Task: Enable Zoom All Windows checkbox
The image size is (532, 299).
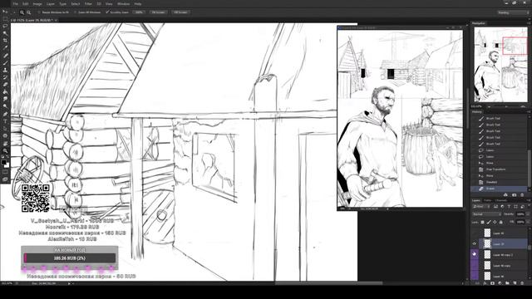Action: 75,12
